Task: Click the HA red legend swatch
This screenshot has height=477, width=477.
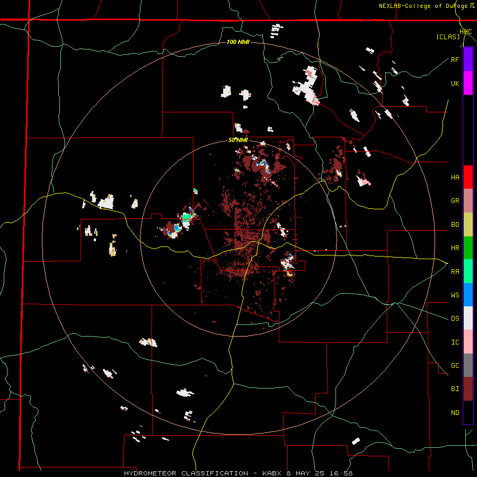Action: 468,177
